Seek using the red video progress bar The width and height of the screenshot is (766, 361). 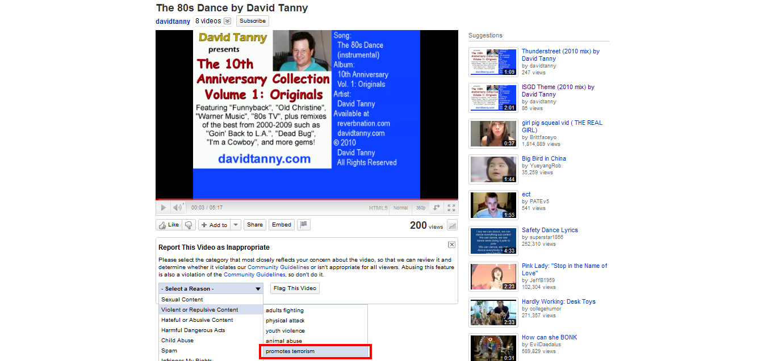(x=307, y=200)
